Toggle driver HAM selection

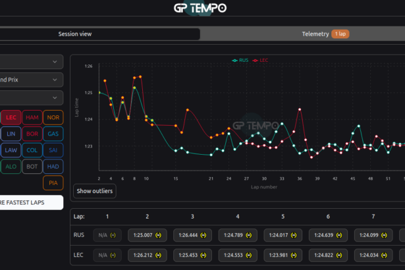tap(32, 117)
